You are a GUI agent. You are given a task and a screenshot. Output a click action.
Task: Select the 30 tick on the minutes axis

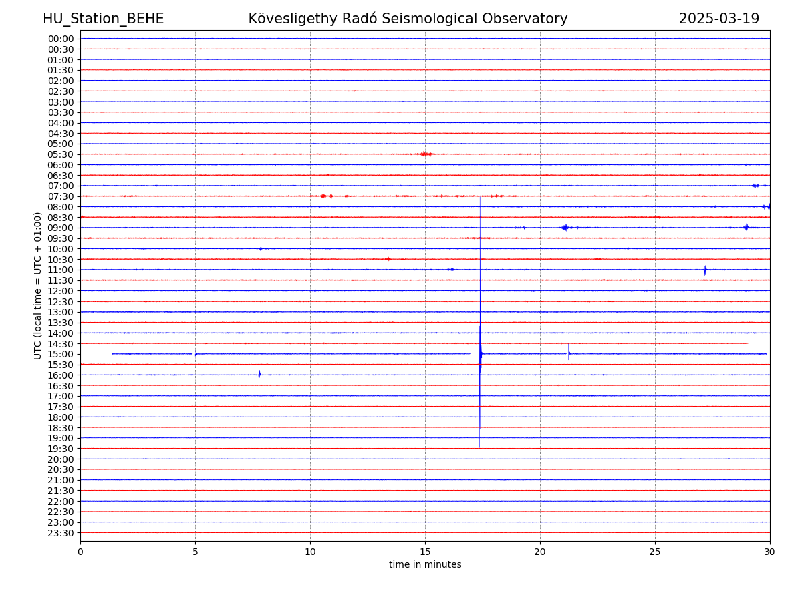pyautogui.click(x=770, y=552)
